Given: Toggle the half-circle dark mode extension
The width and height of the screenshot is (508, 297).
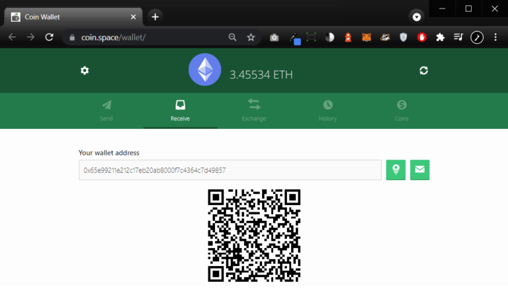Looking at the screenshot, I should (329, 37).
